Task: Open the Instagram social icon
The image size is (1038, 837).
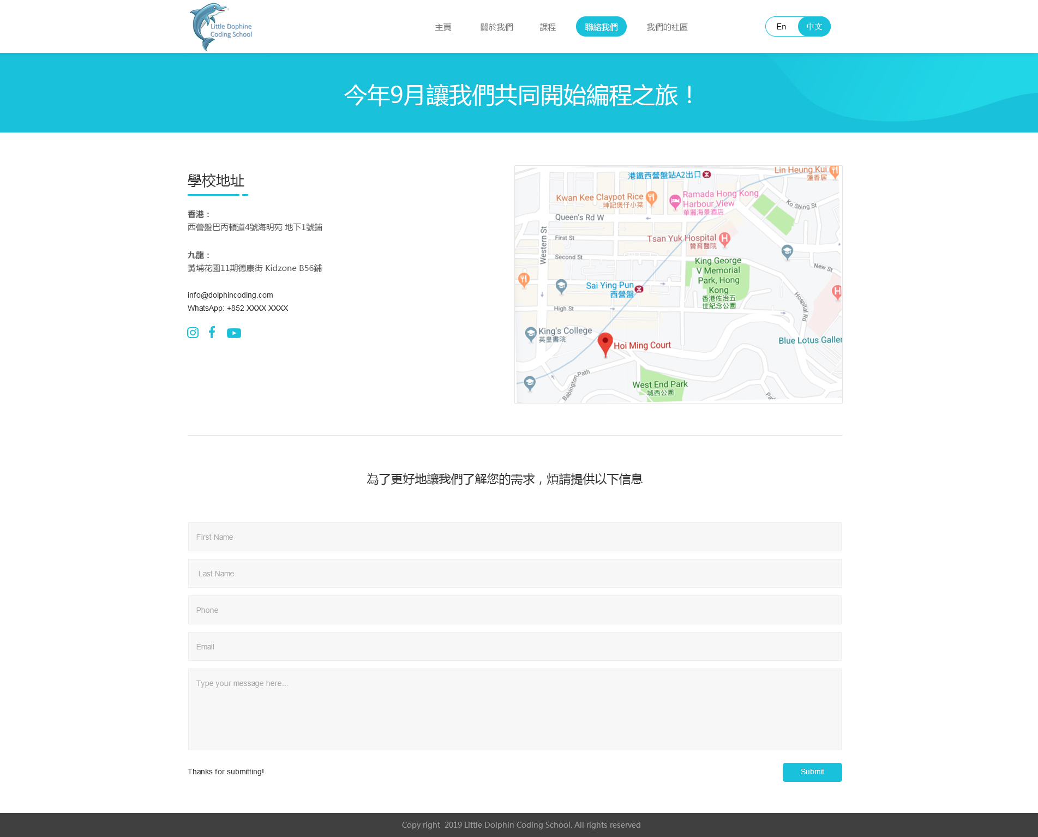Action: point(193,333)
